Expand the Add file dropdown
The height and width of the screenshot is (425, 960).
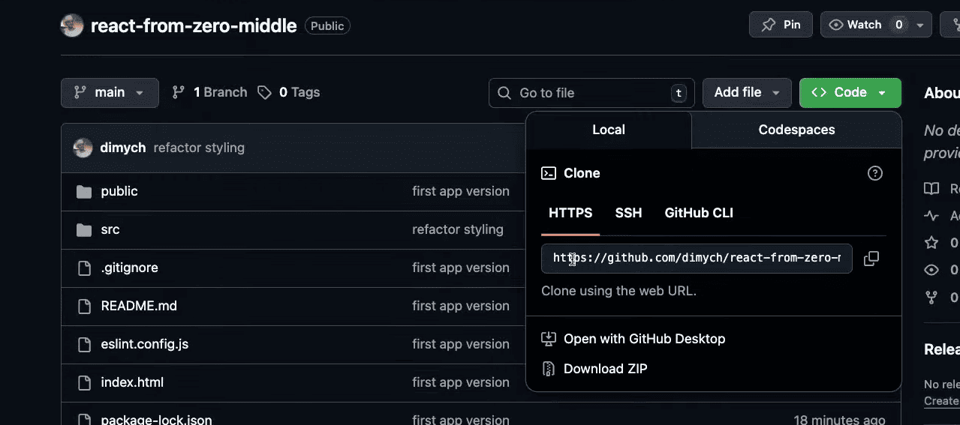pos(746,92)
